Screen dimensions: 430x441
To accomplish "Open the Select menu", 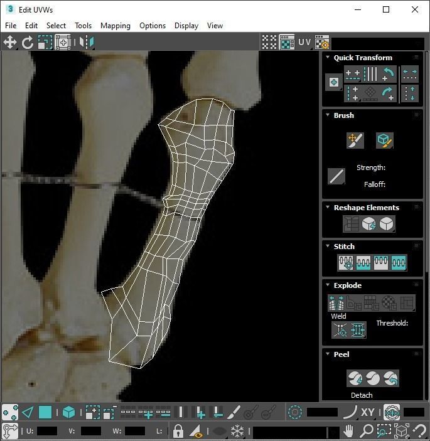I will point(56,26).
